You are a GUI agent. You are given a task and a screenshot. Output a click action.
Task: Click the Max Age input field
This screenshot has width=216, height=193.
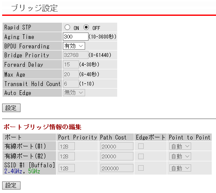point(71,74)
